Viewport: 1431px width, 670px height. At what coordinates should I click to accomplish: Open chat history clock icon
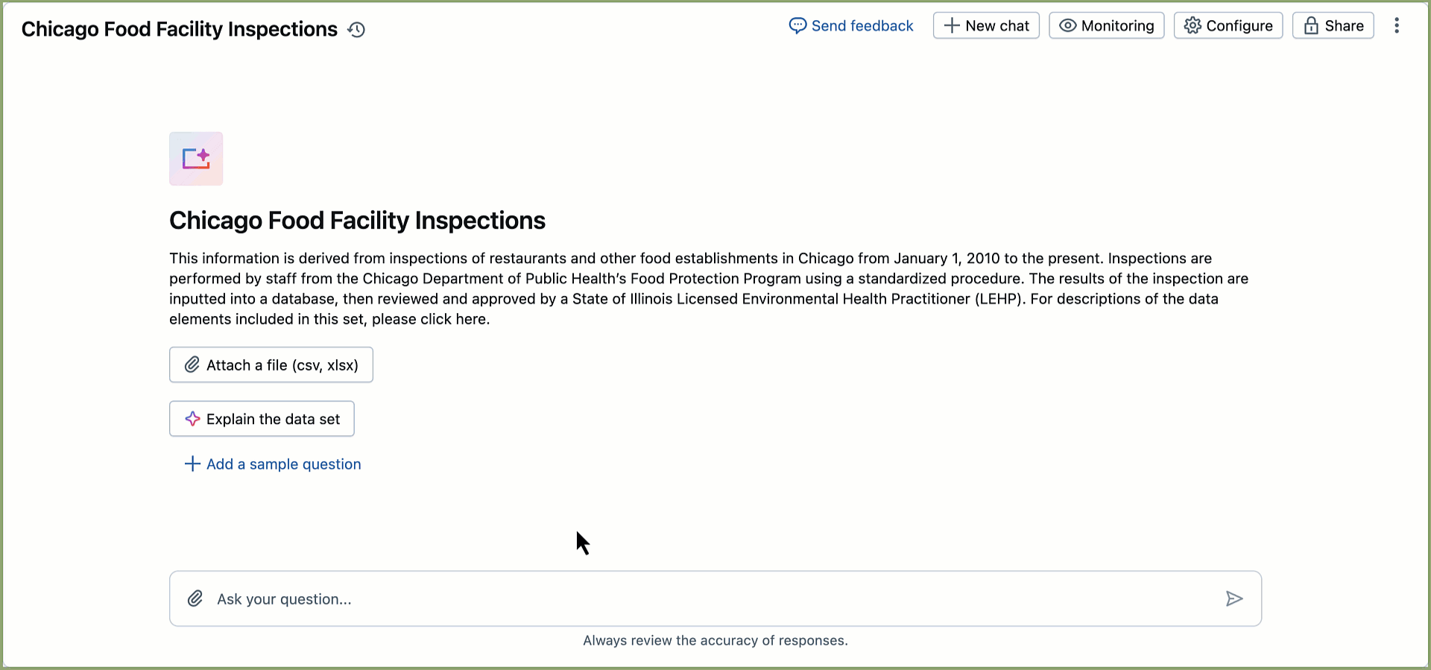pyautogui.click(x=357, y=30)
